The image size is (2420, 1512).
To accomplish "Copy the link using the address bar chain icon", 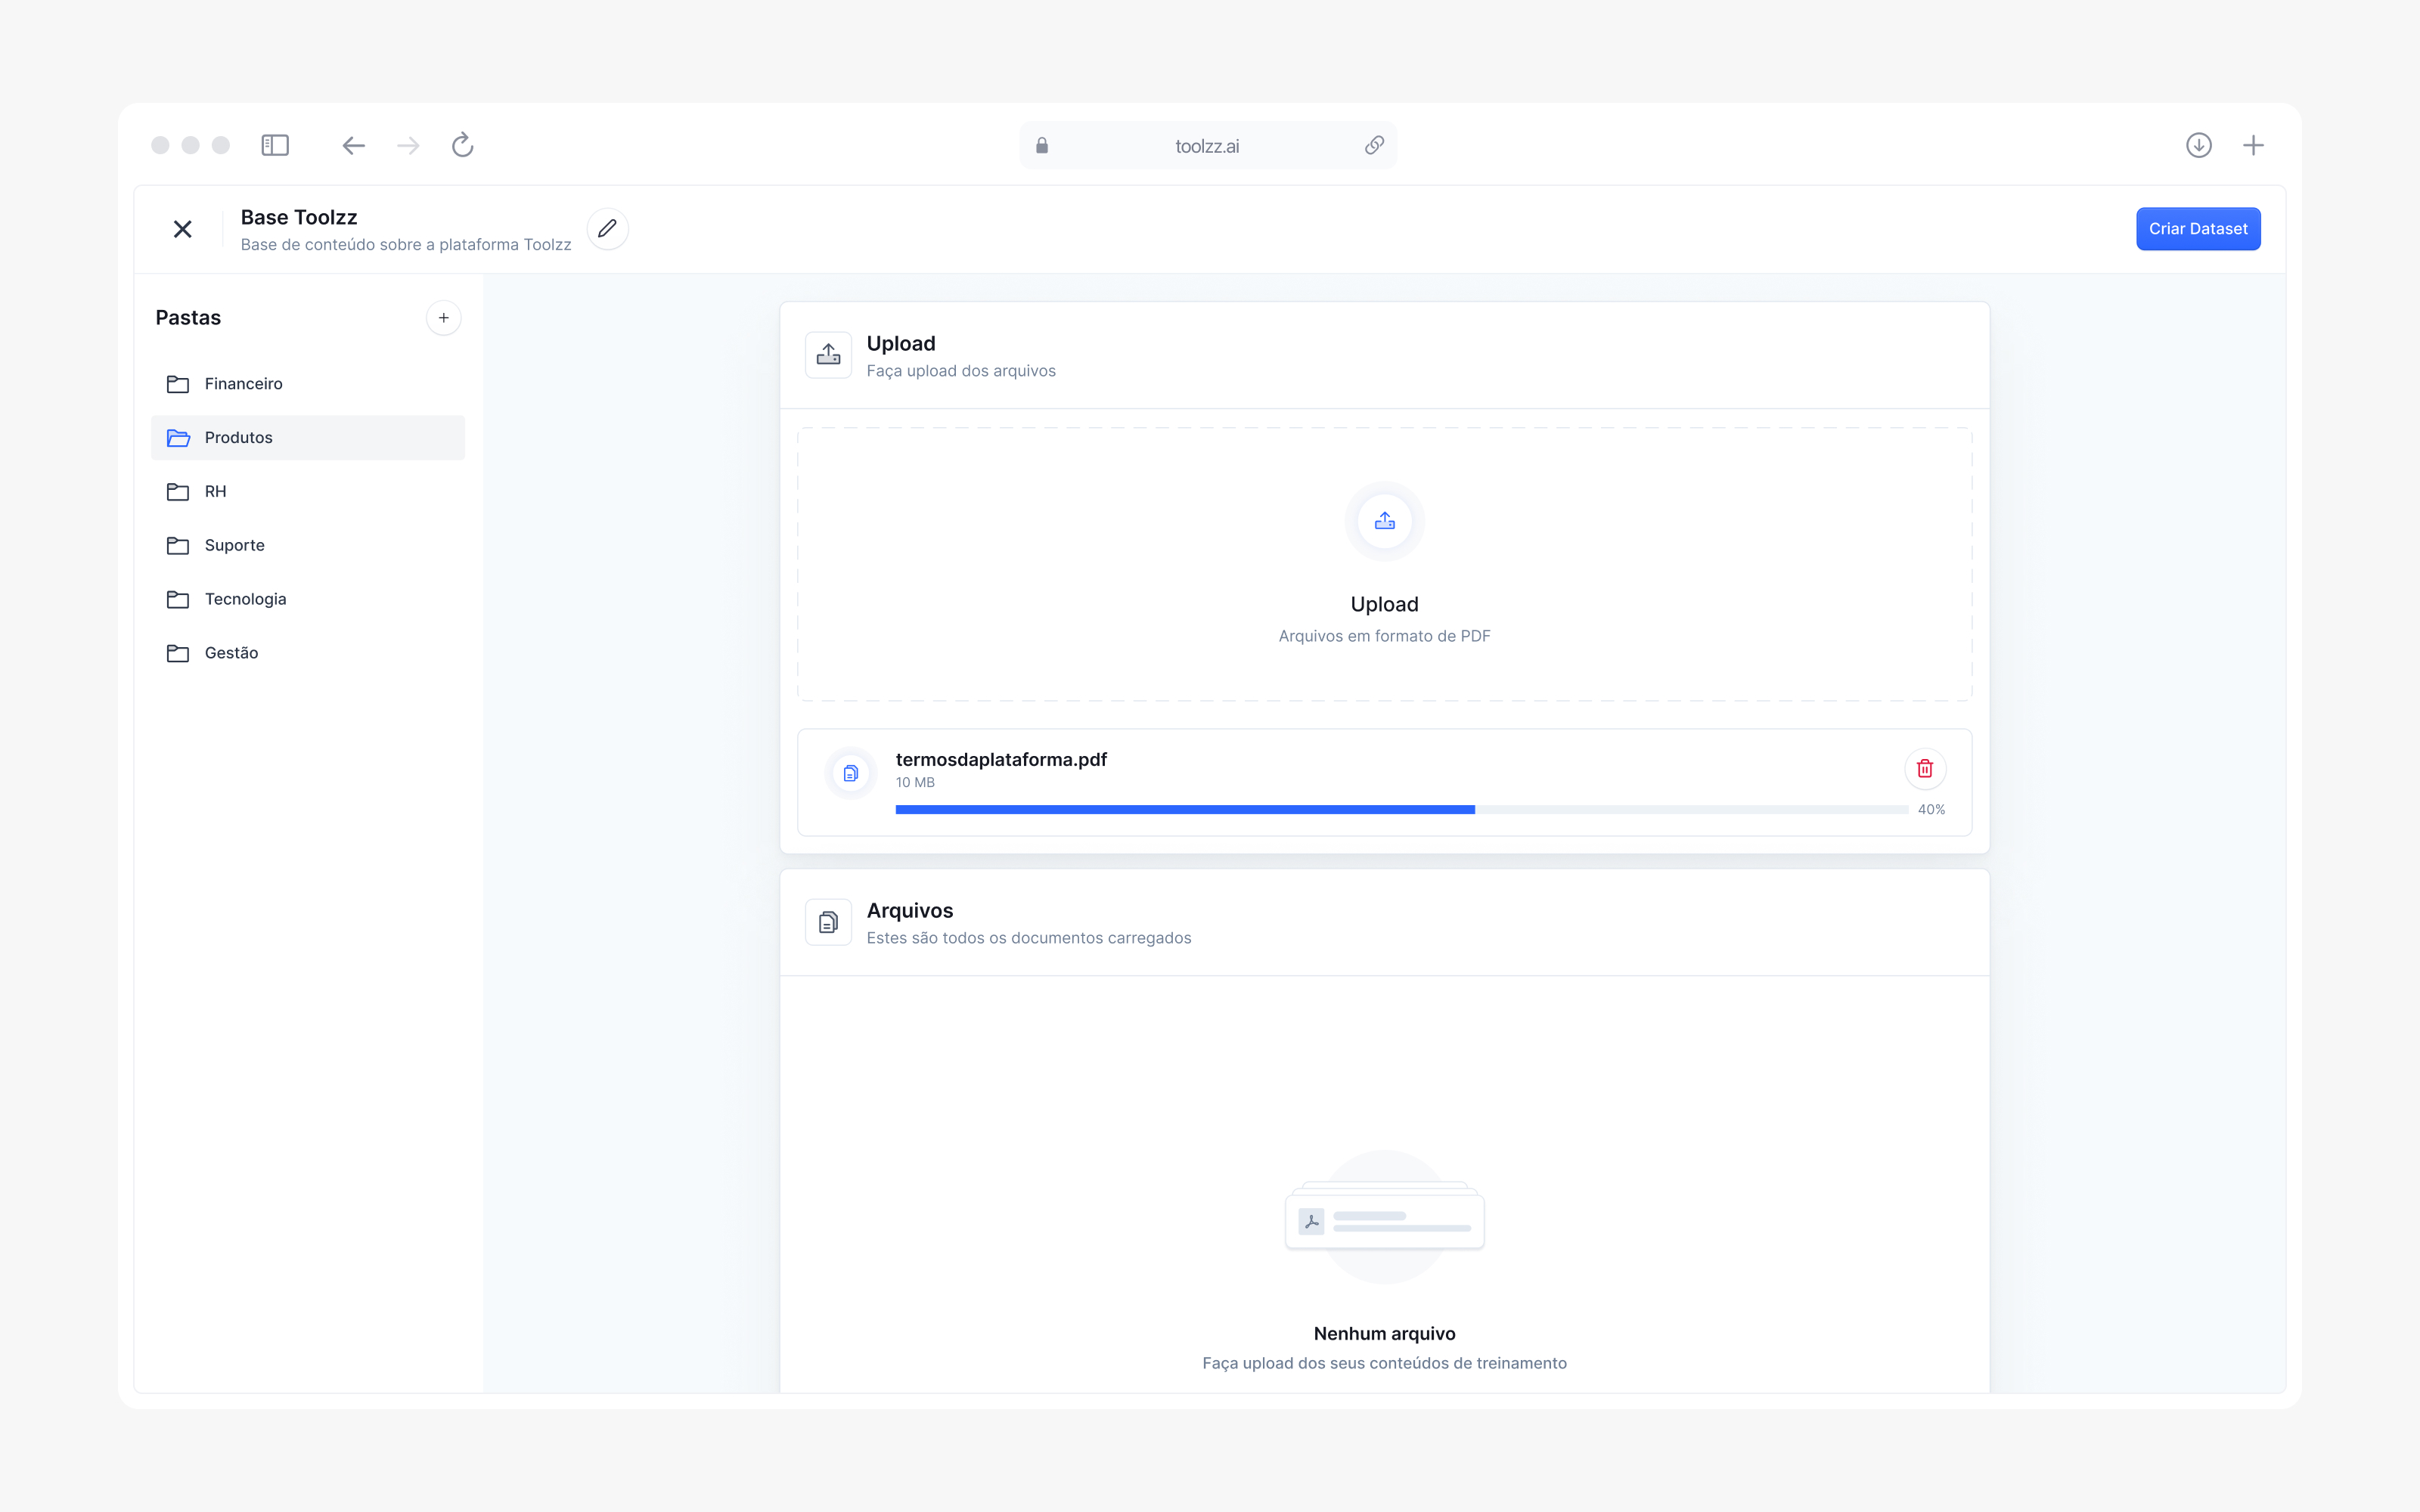I will (x=1374, y=146).
